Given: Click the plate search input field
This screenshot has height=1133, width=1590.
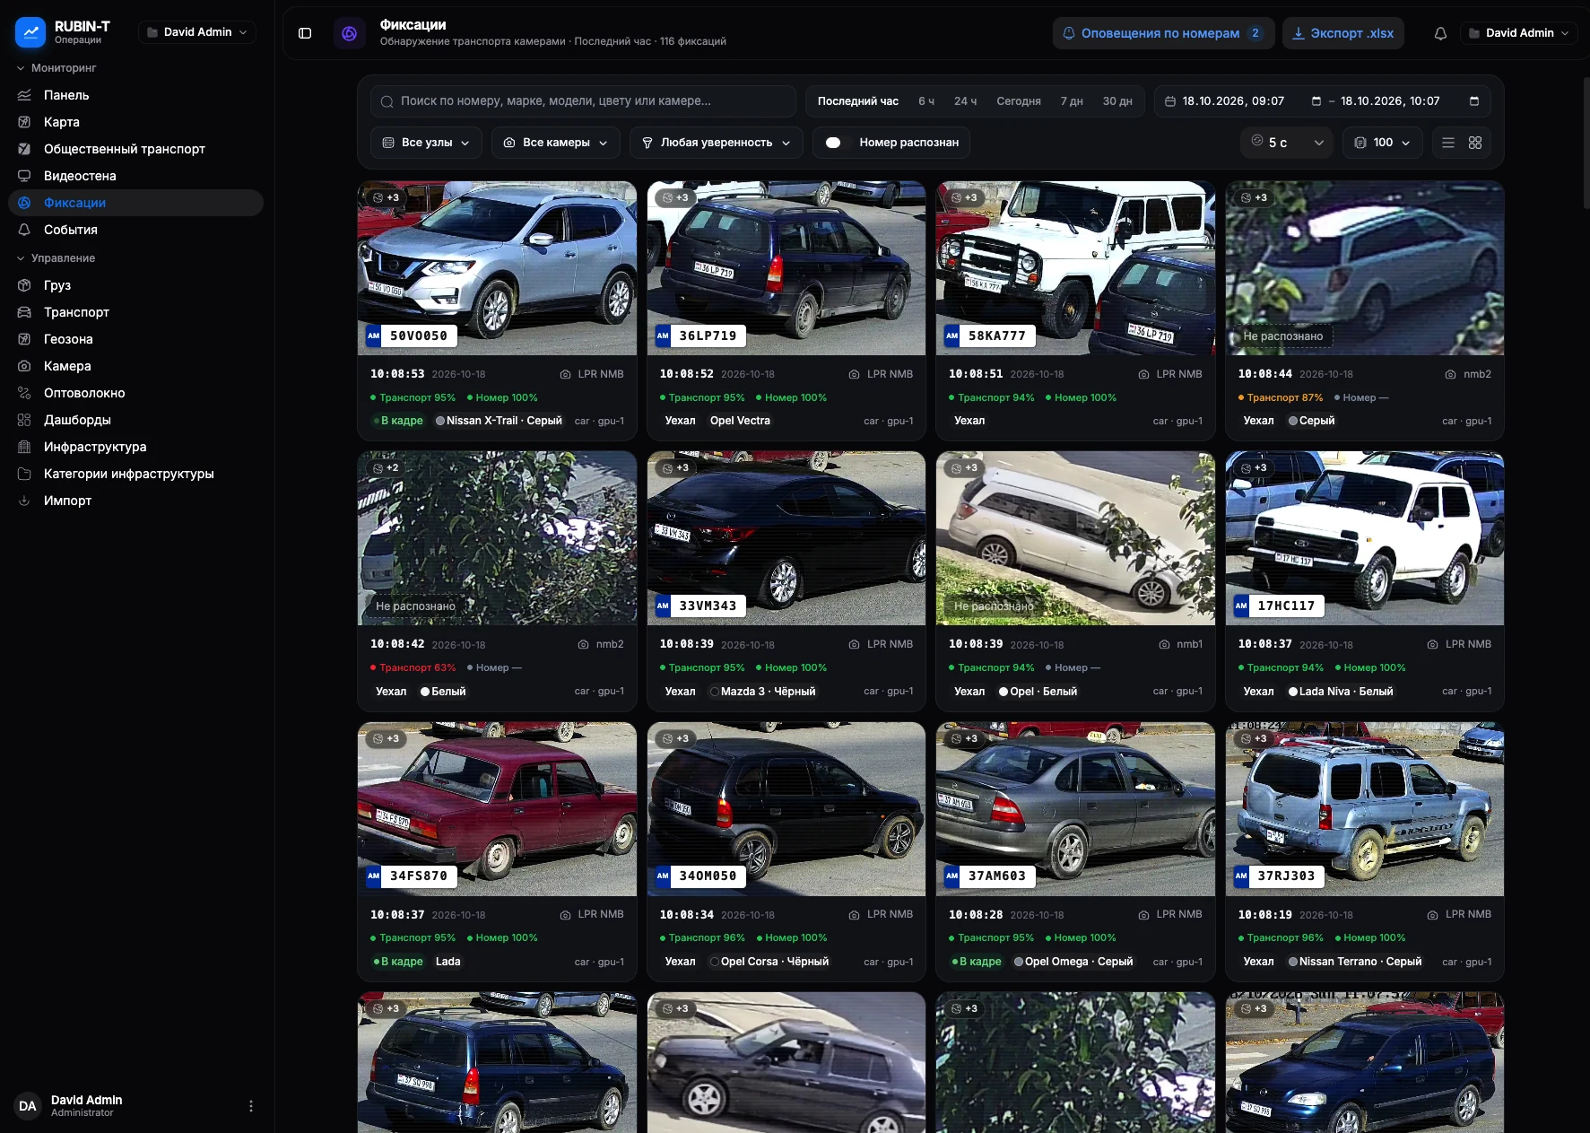Looking at the screenshot, I should pyautogui.click(x=583, y=101).
